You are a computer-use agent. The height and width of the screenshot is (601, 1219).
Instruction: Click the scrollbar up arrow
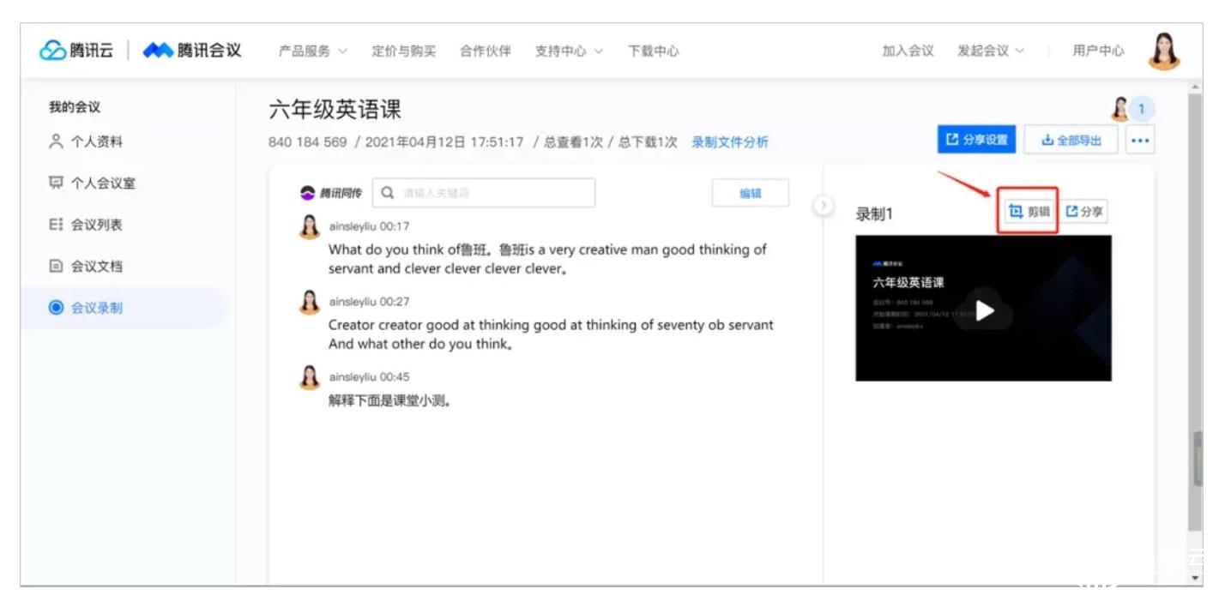[x=1197, y=87]
